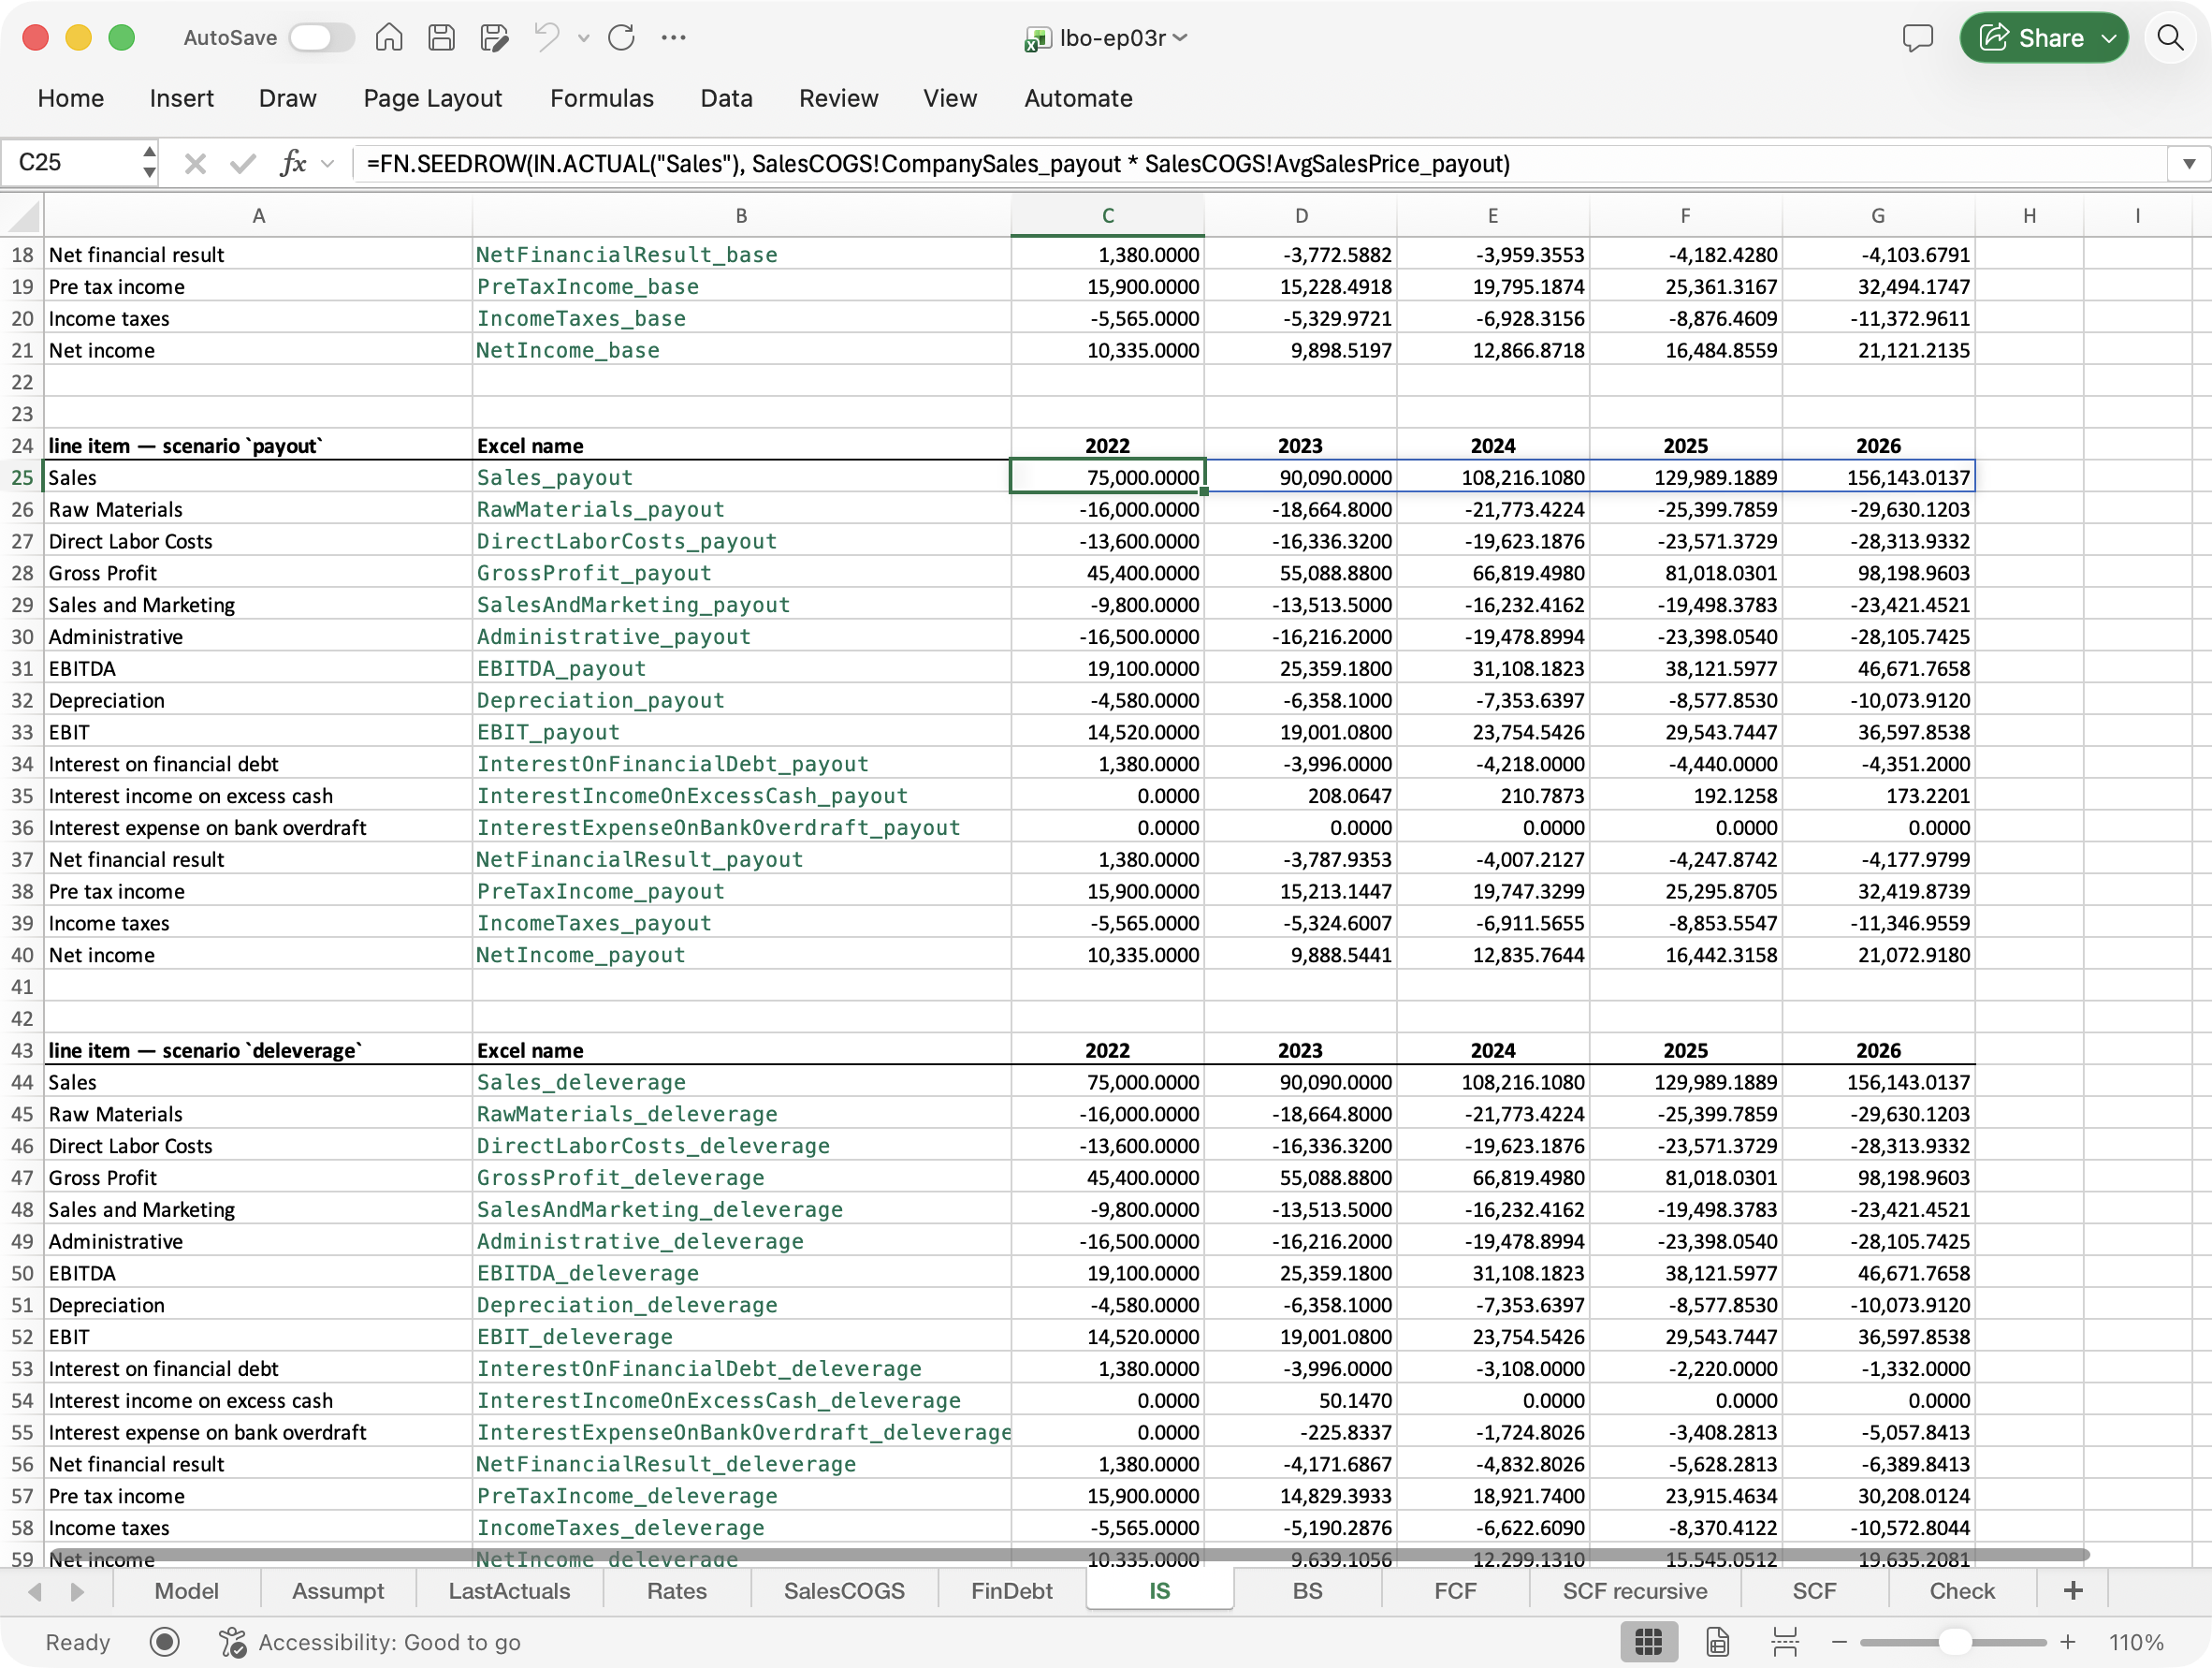Viewport: 2212px width, 1668px height.
Task: Open the undo history dropdown arrow
Action: [x=584, y=39]
